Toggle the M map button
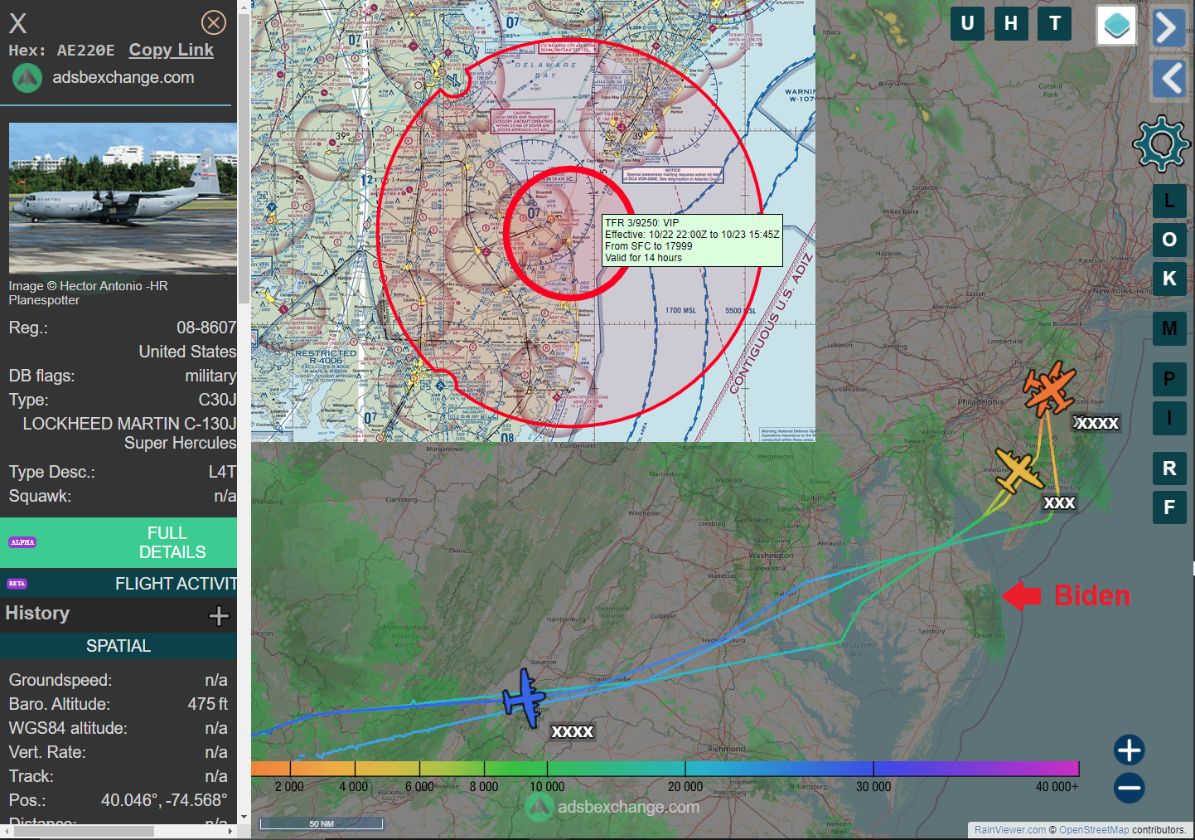The height and width of the screenshot is (840, 1195). (1169, 328)
